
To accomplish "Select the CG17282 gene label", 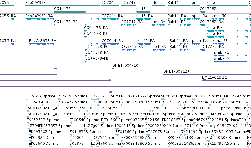I will [208, 9].
